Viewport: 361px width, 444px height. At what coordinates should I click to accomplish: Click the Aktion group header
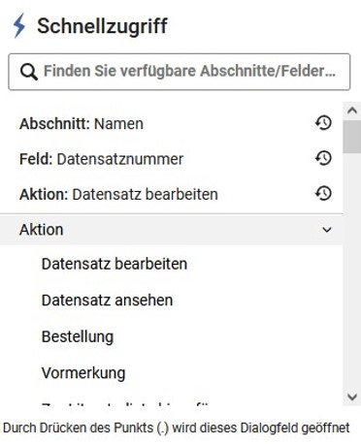(172, 230)
